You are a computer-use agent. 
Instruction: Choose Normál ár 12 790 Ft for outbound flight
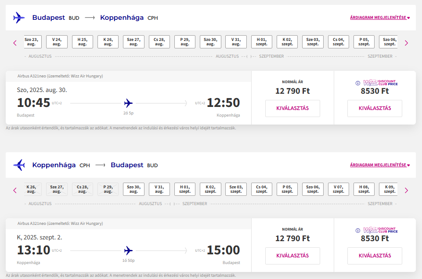pos(292,108)
